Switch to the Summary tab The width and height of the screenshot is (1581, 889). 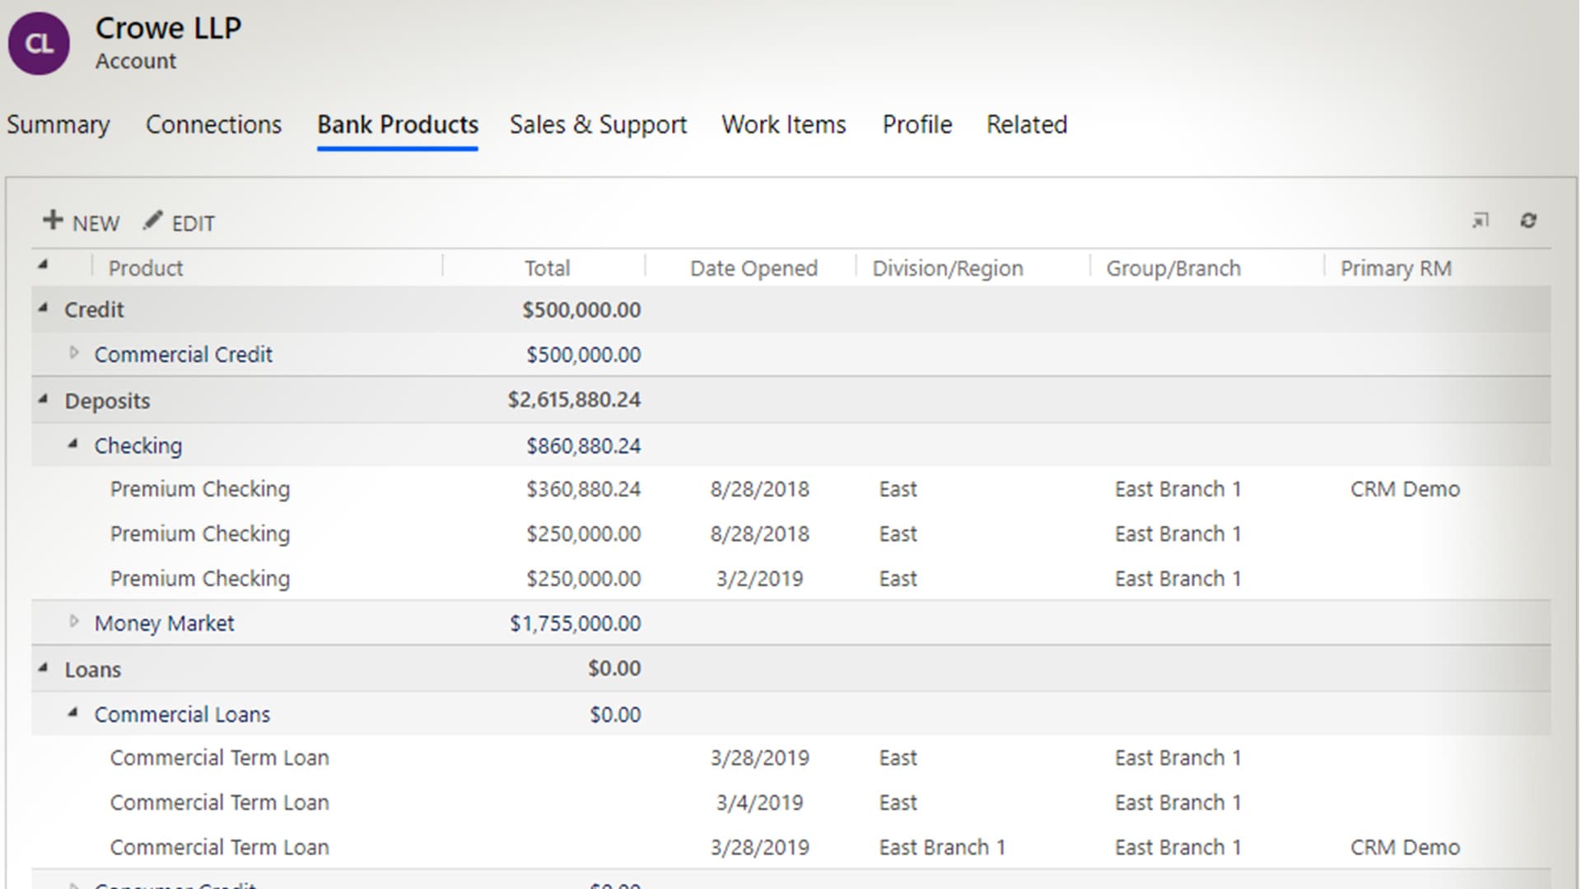tap(58, 124)
